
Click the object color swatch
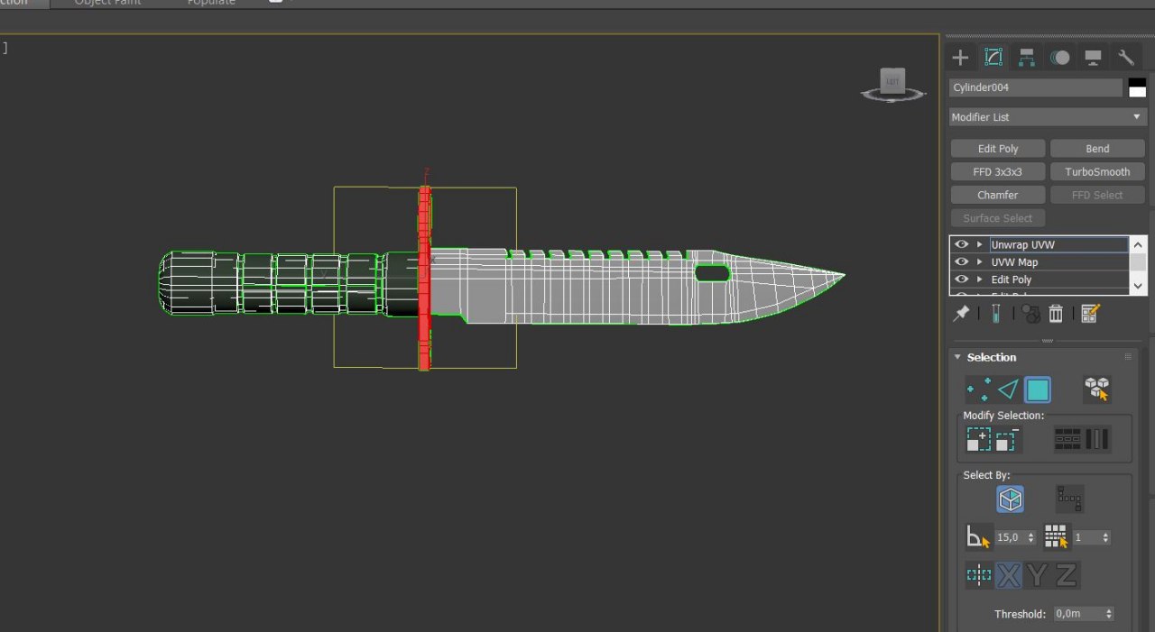(1137, 87)
